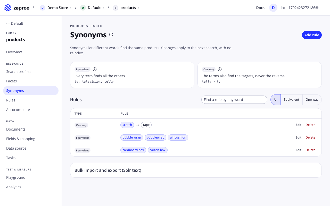The height and width of the screenshot is (206, 330).
Task: Open Data source page
Action: (31, 148)
